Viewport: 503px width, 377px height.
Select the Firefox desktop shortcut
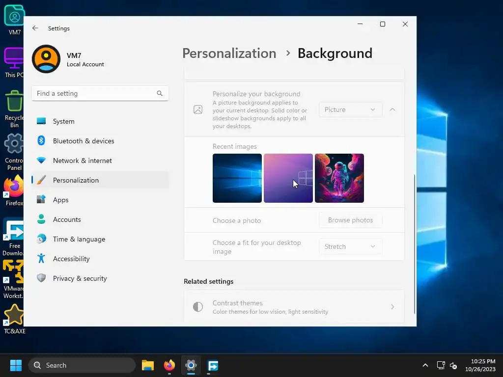[14, 191]
